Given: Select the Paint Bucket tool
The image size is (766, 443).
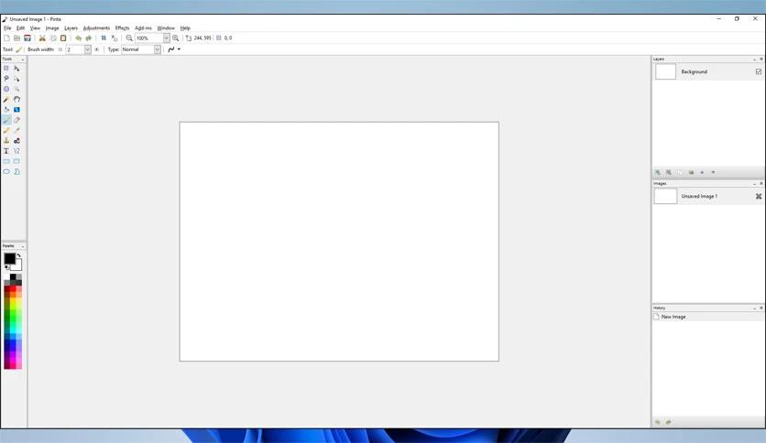Looking at the screenshot, I should [x=6, y=109].
